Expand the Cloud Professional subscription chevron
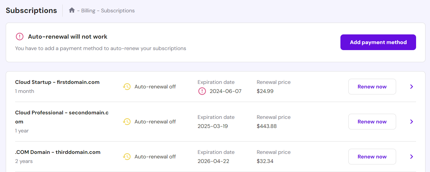Viewport: 430px width, 172px height. (x=412, y=122)
